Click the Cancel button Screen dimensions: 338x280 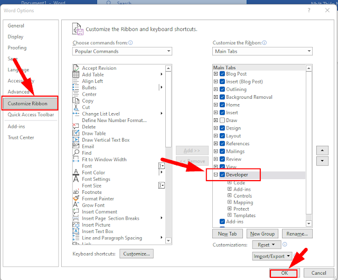point(318,273)
